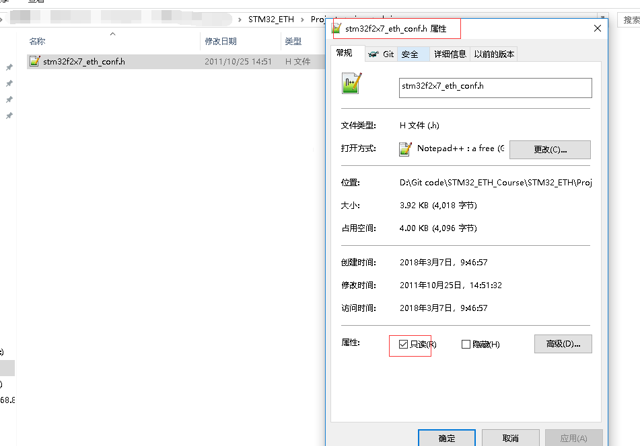This screenshot has width=640, height=446.
Task: Open the 高级(D)... advanced attributes dialog
Action: 562,343
